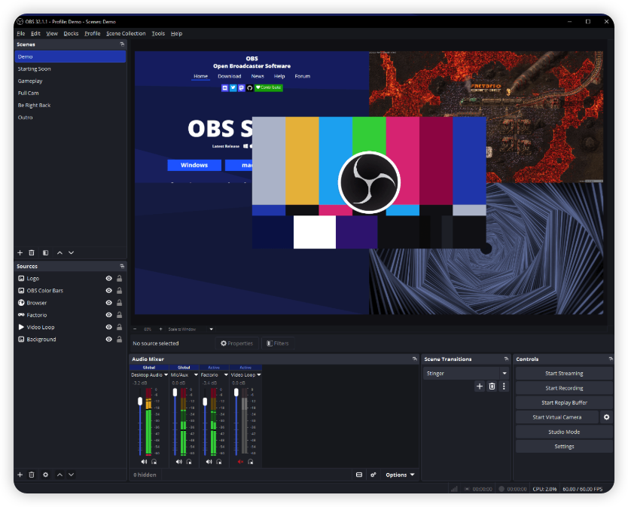Image resolution: width=628 pixels, height=507 pixels.
Task: Unlock the Logo source lock
Action: click(120, 278)
